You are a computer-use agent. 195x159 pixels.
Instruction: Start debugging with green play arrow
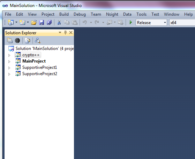[x=131, y=22]
